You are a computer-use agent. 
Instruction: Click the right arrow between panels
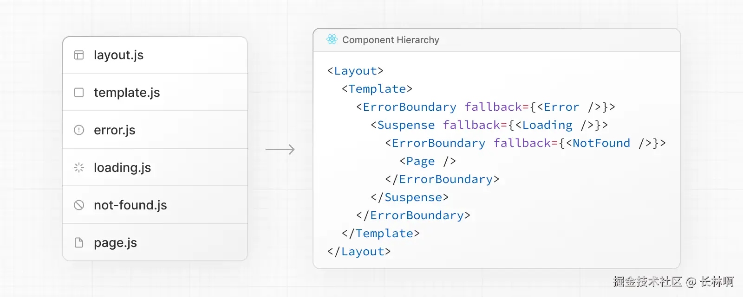click(x=280, y=149)
